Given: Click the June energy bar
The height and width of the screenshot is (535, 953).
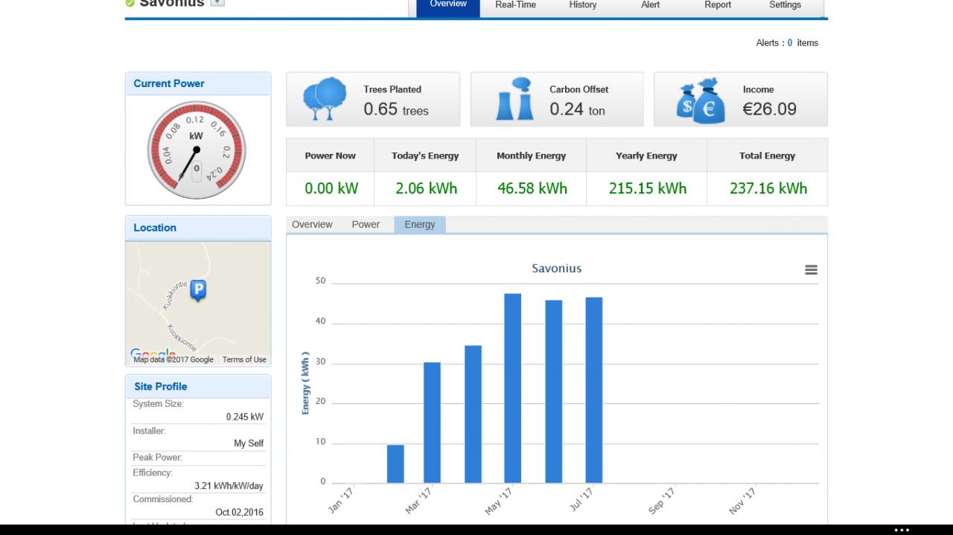Looking at the screenshot, I should 554,391.
